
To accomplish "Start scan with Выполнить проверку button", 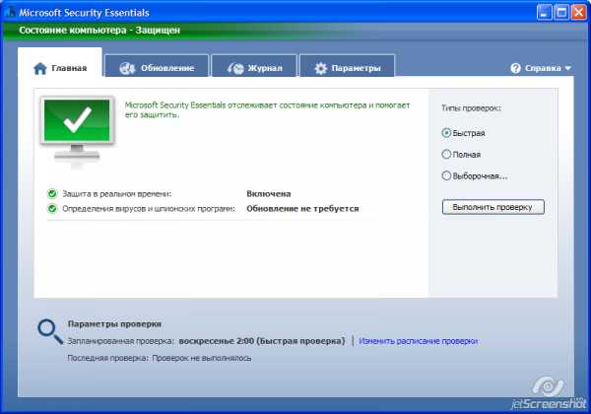I will point(493,207).
